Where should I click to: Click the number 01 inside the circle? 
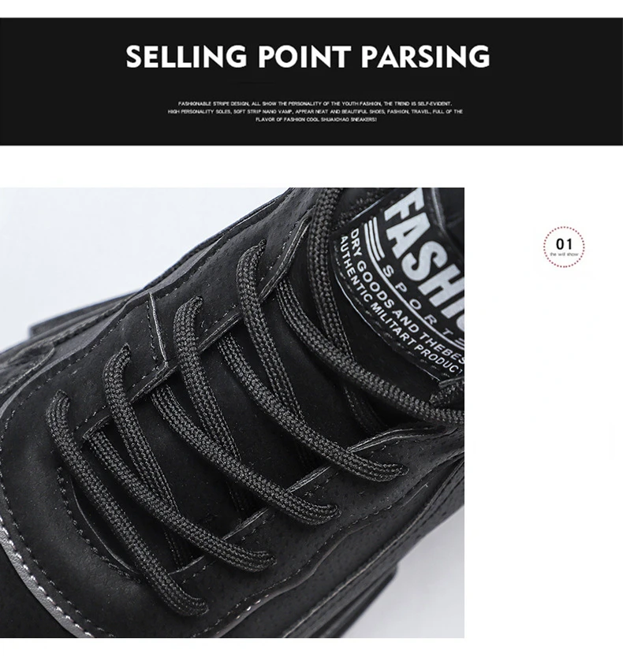564,244
